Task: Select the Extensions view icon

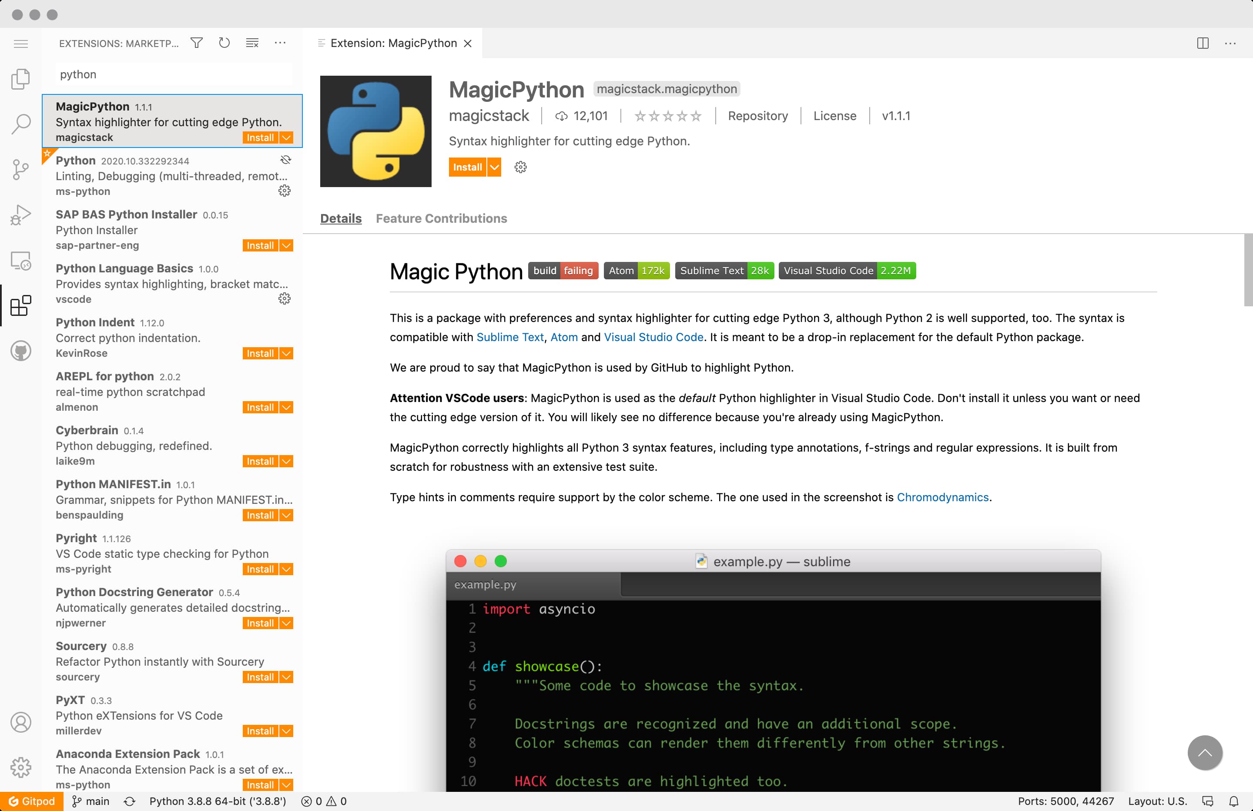Action: 20,305
